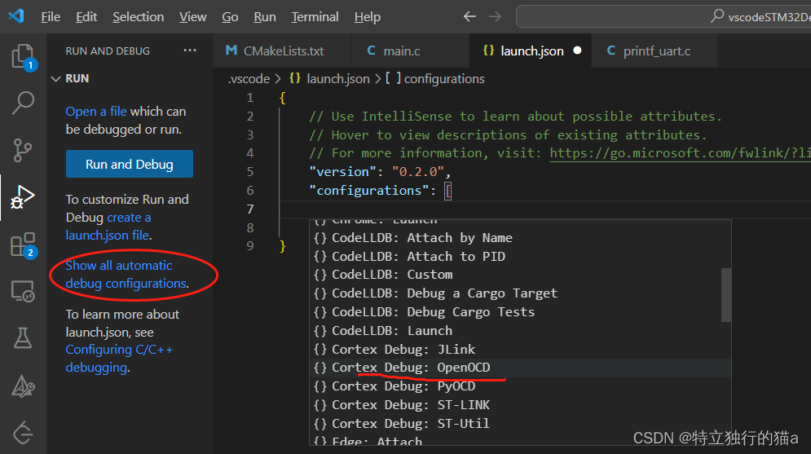
Task: Open the File menu
Action: pyautogui.click(x=51, y=17)
